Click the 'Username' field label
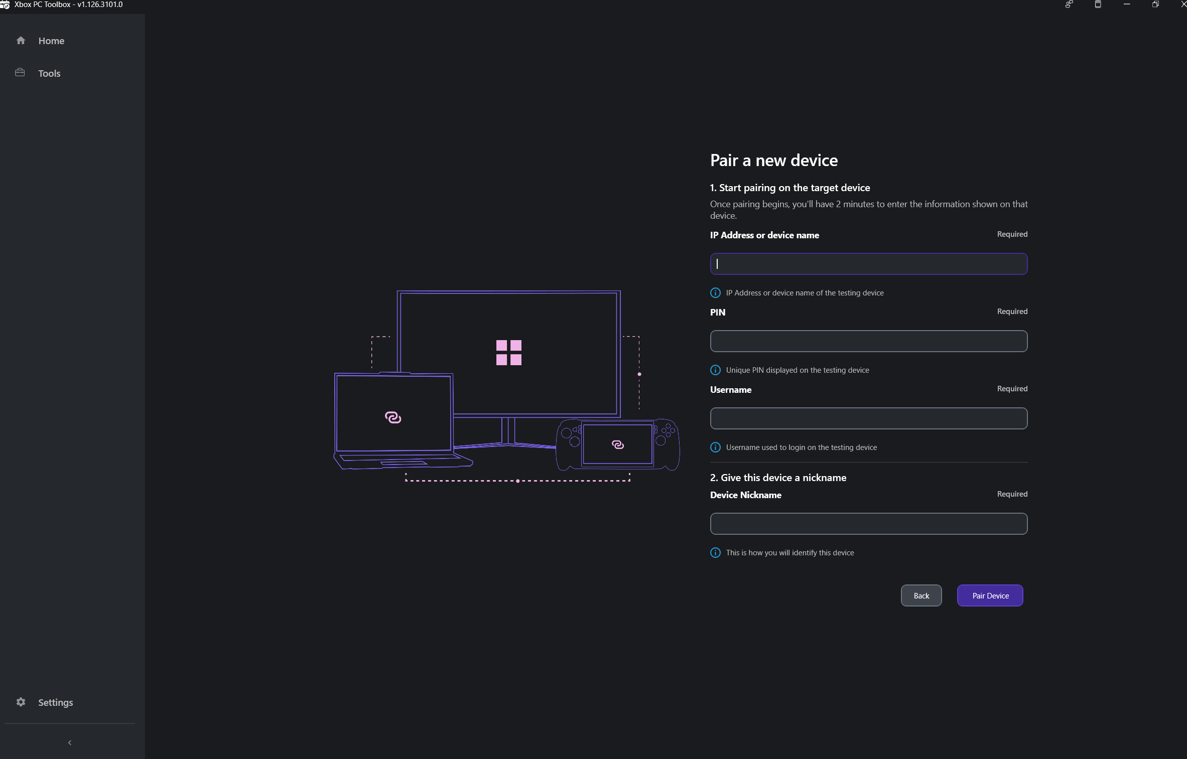Image resolution: width=1187 pixels, height=759 pixels. click(731, 390)
